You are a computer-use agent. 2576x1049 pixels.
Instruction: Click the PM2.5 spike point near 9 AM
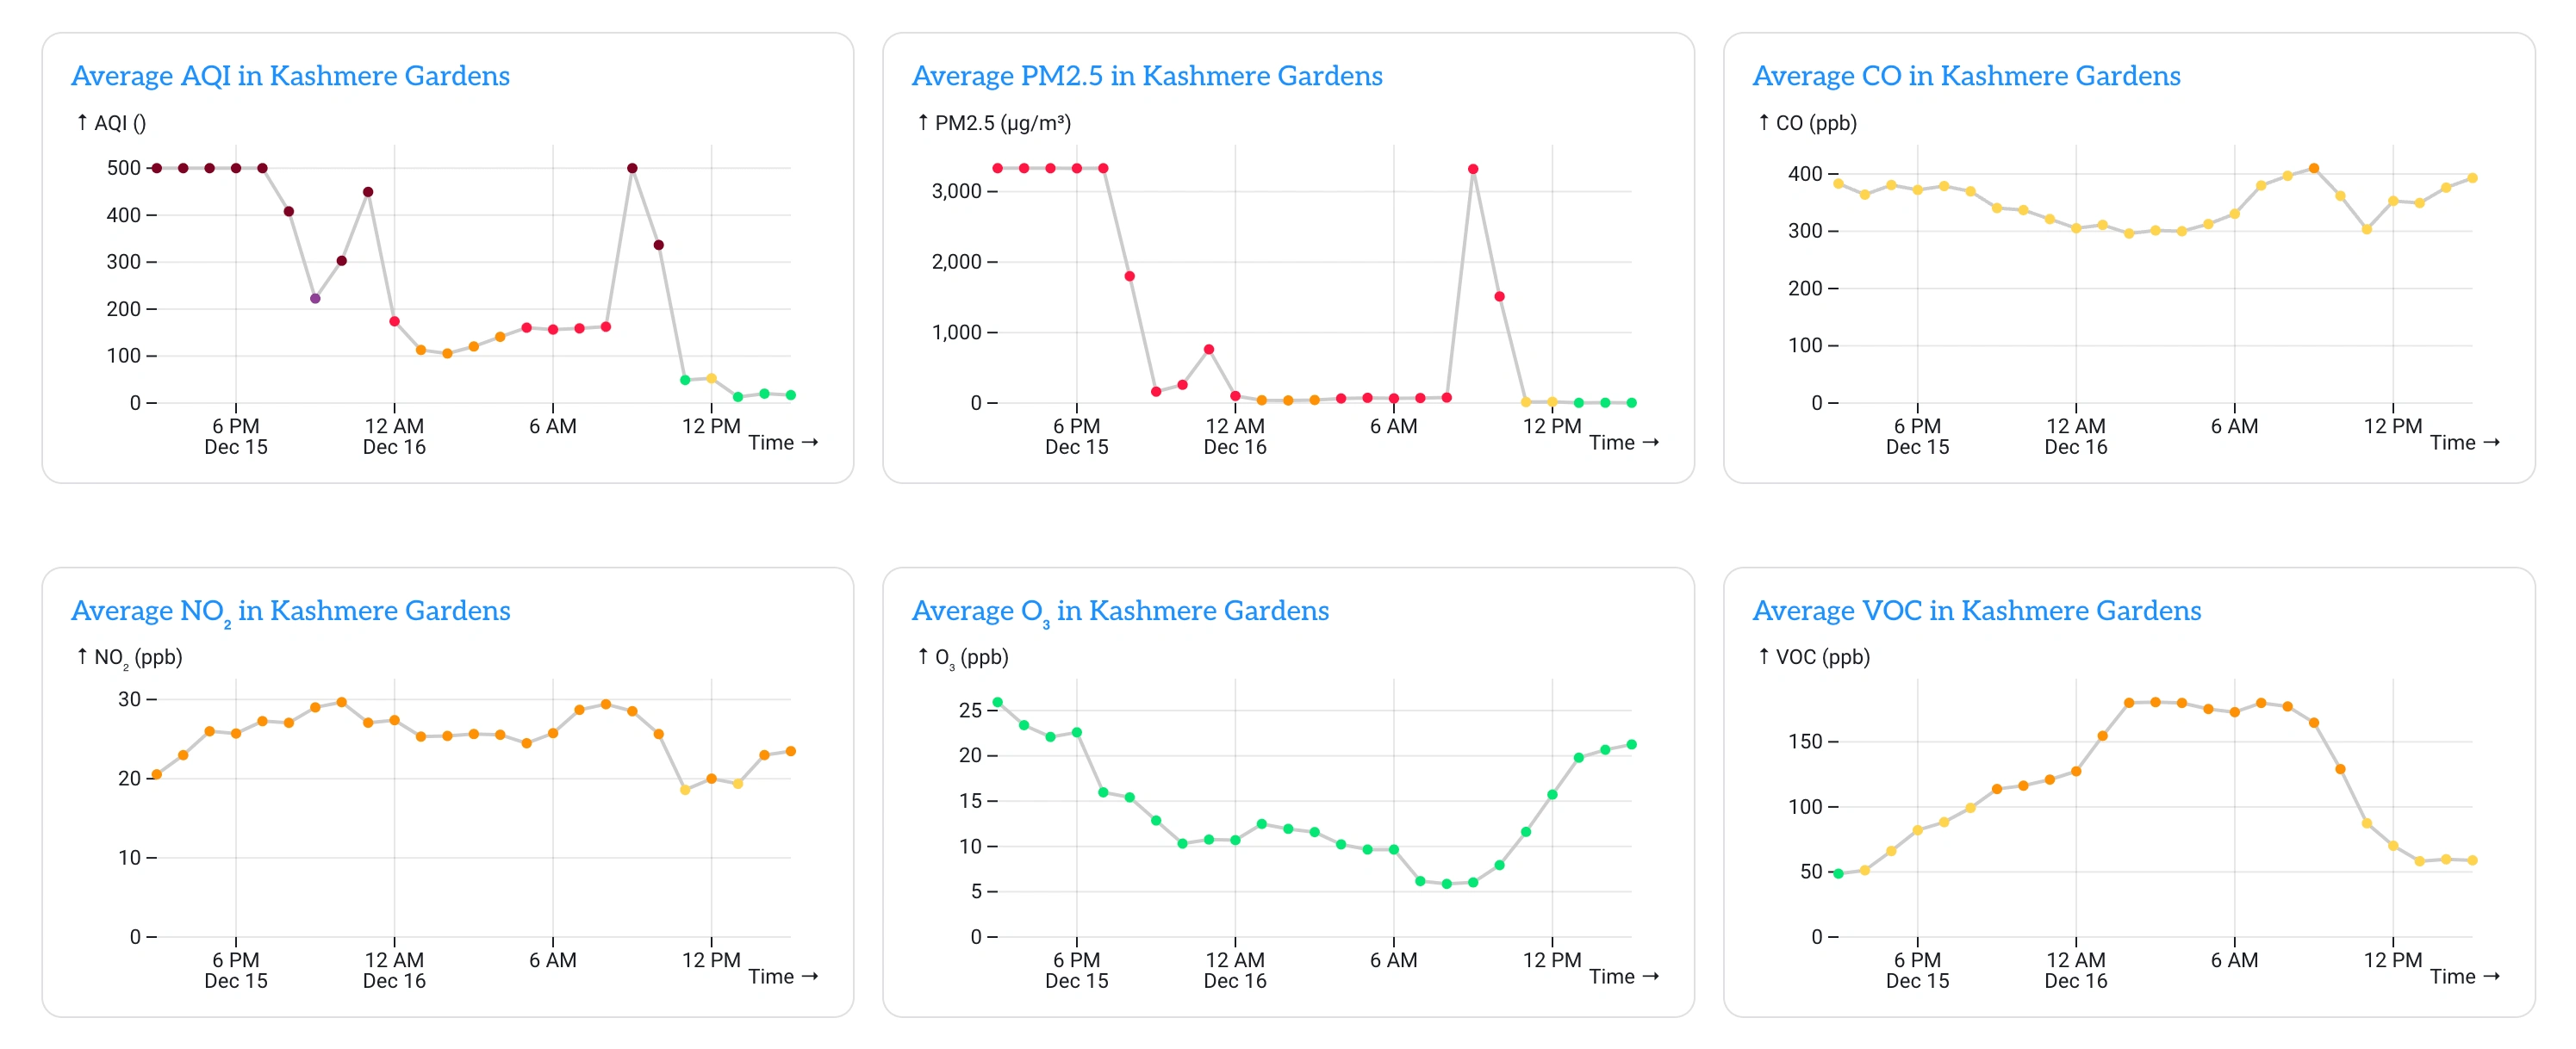[x=1473, y=169]
